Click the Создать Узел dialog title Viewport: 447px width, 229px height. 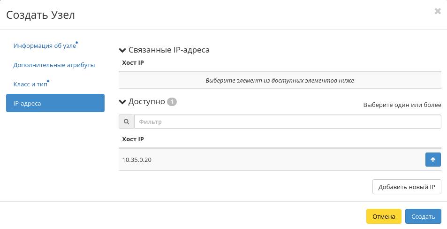click(x=40, y=15)
